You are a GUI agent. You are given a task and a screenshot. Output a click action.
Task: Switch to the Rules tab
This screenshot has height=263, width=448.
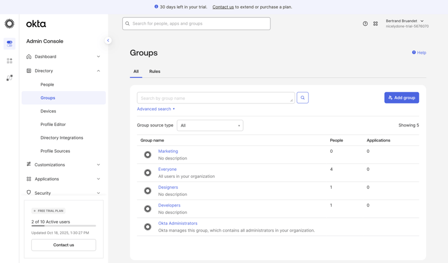[155, 72]
